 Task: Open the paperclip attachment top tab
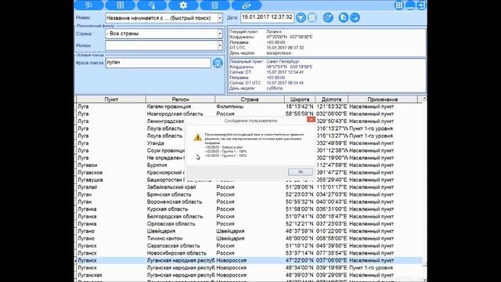246,5
